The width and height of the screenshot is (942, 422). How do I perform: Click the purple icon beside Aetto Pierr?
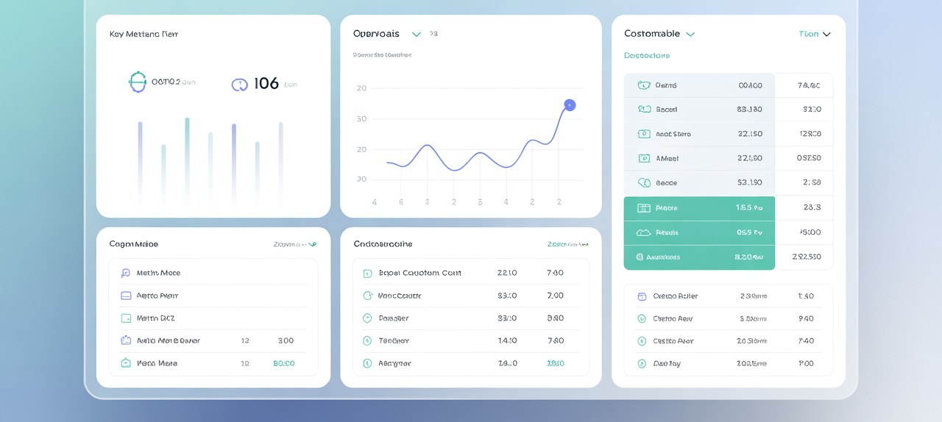[x=126, y=296]
